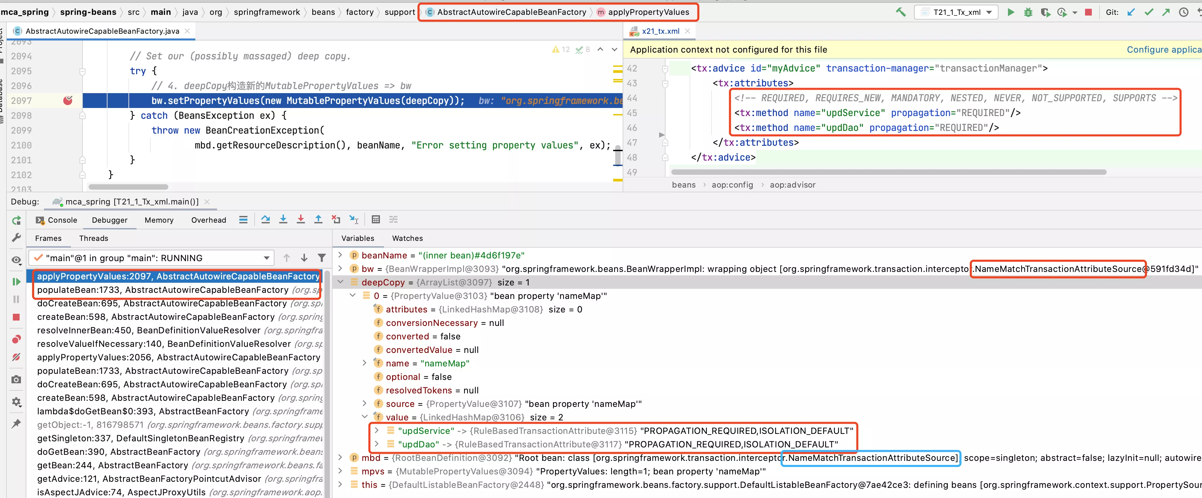Image resolution: width=1202 pixels, height=498 pixels.
Task: Select next frame with down arrow
Action: click(x=304, y=258)
